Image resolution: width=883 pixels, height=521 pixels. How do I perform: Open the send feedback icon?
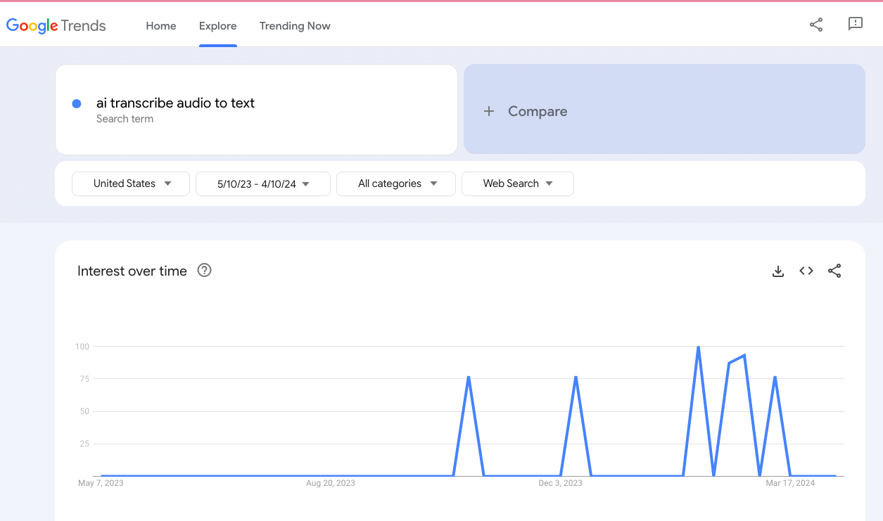(856, 25)
